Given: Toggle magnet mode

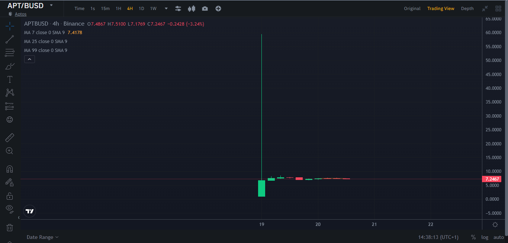Looking at the screenshot, I should pyautogui.click(x=10, y=169).
